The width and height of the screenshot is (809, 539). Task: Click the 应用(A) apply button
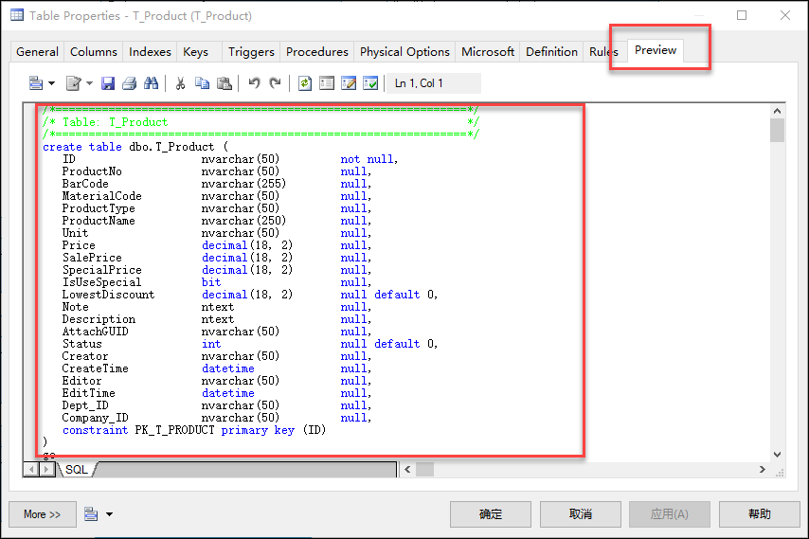coord(669,514)
